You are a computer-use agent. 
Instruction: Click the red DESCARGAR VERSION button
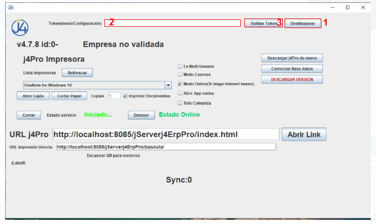[x=292, y=79]
